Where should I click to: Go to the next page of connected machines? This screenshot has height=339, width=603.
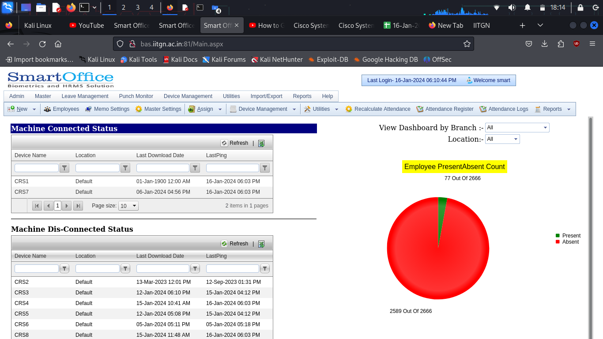[67, 206]
